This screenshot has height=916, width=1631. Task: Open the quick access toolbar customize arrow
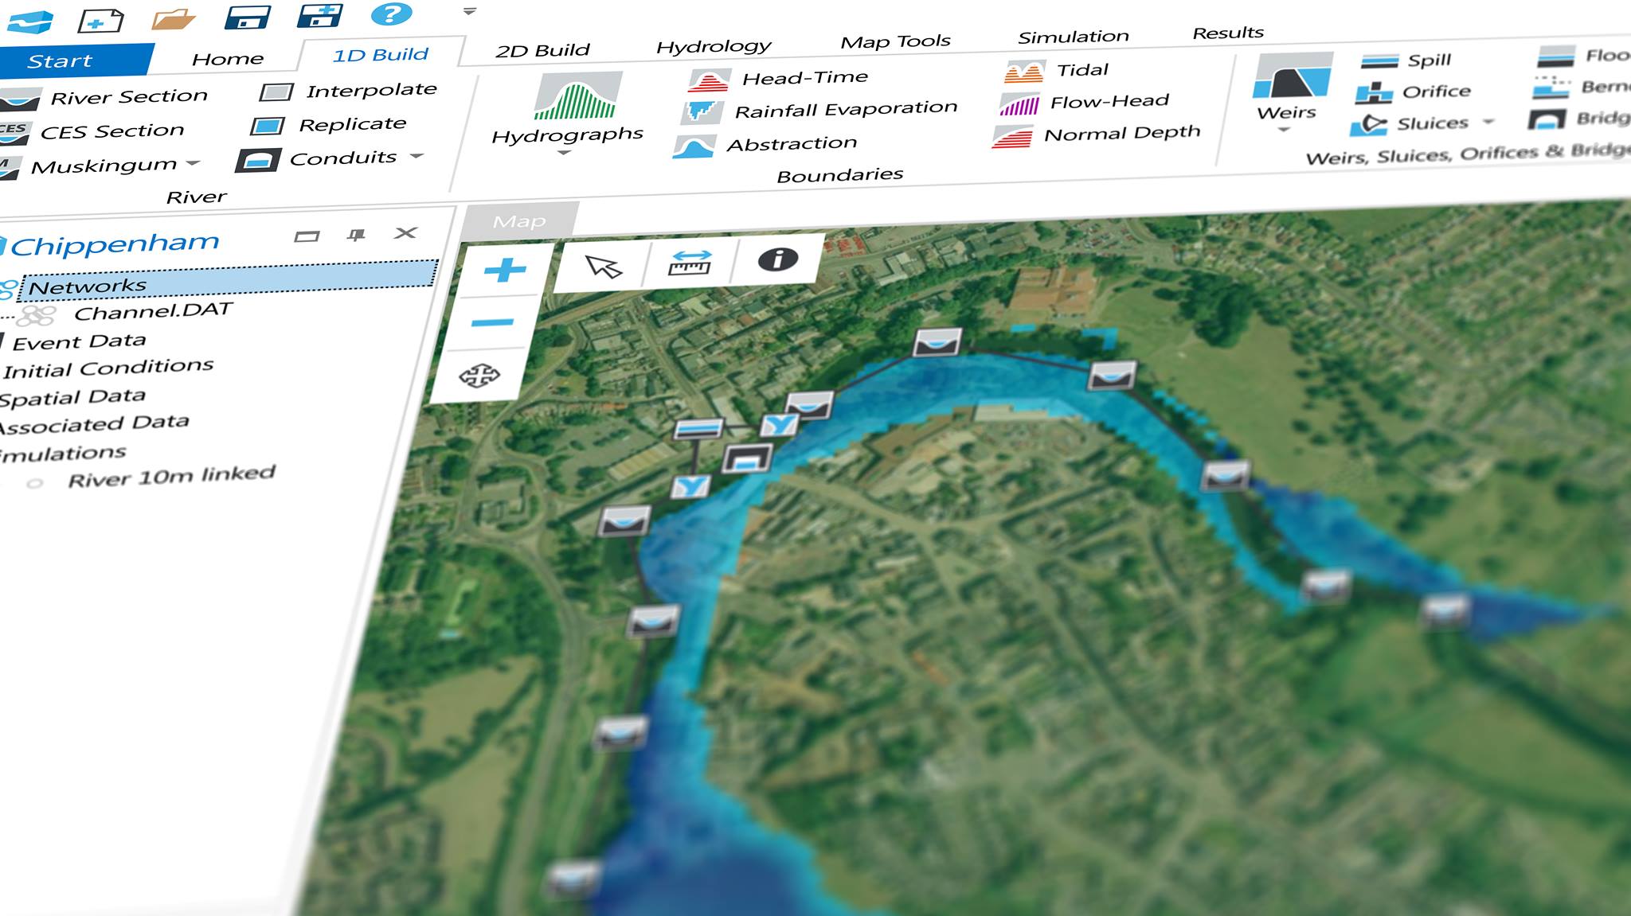click(470, 11)
